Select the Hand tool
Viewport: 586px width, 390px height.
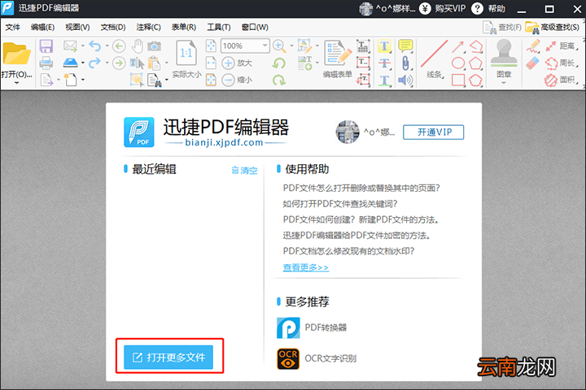138,45
